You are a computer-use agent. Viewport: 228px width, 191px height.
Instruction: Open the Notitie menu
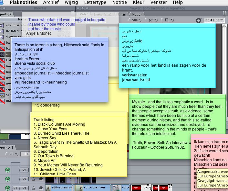pyautogui.click(x=119, y=2)
